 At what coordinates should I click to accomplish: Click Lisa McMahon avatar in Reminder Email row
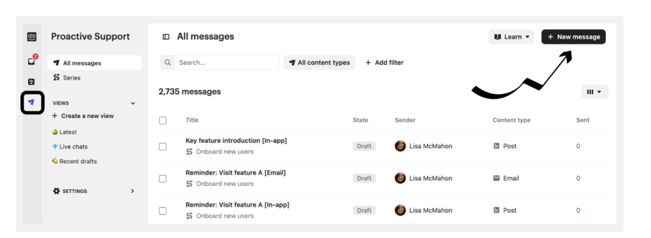[x=401, y=178]
